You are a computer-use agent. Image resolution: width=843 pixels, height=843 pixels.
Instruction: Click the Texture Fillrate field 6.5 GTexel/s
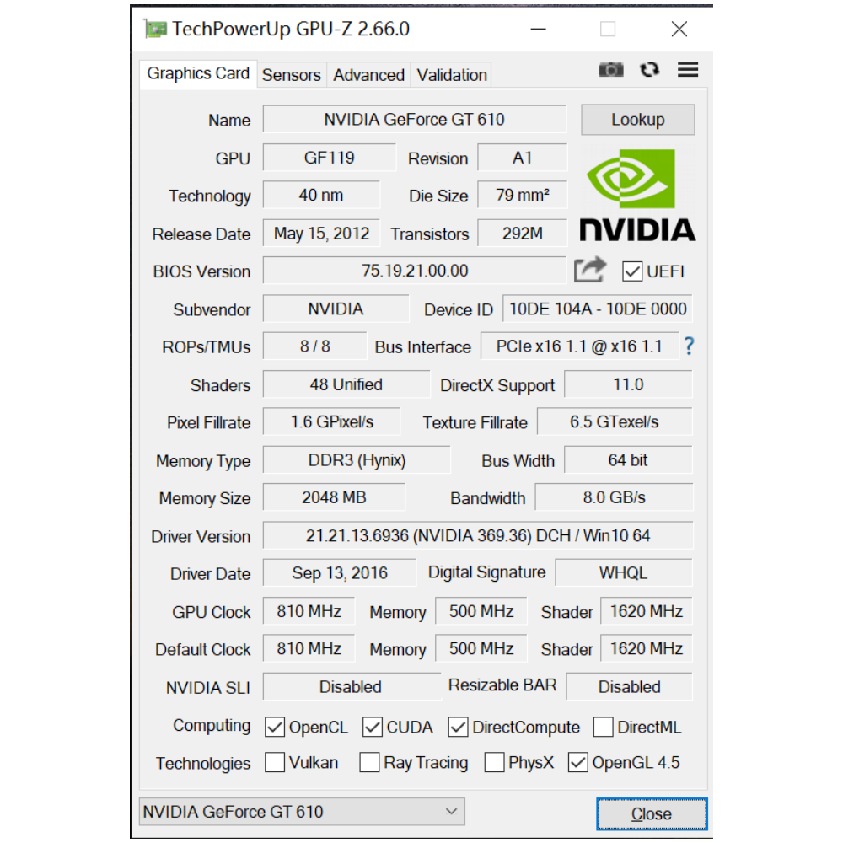click(x=615, y=422)
